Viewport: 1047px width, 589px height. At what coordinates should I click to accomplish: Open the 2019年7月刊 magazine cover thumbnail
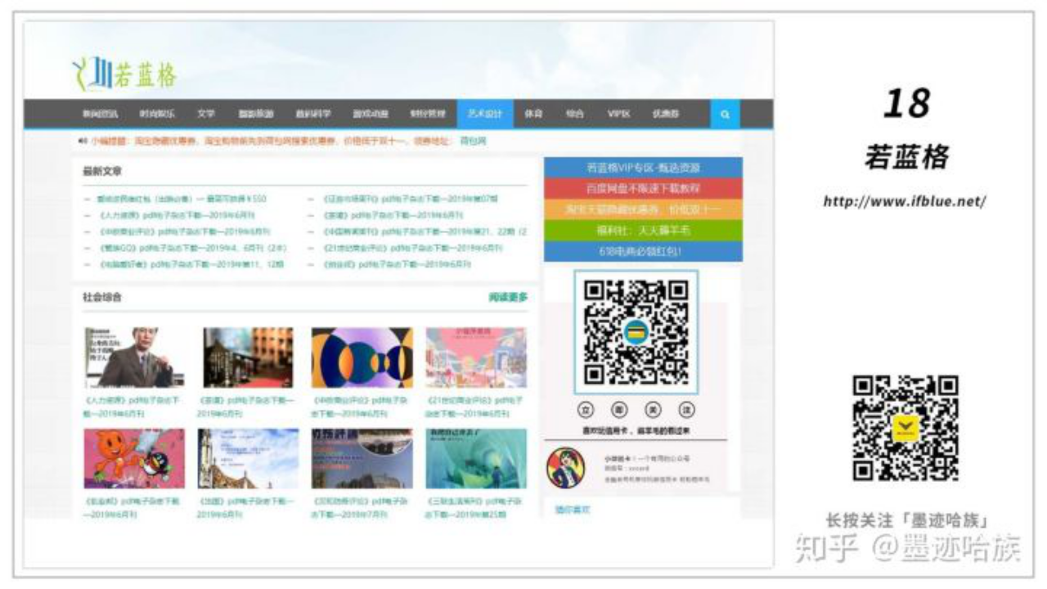pyautogui.click(x=362, y=459)
